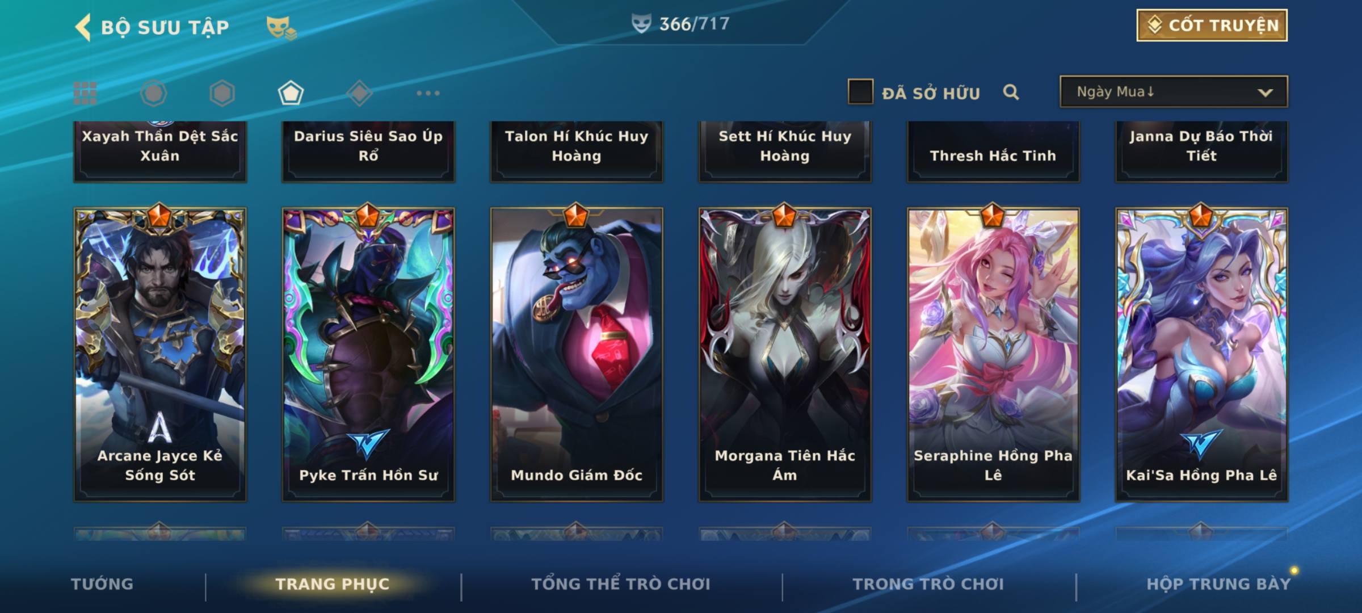
Task: Enable the Đã Sở Hữu checkbox
Action: 860,91
